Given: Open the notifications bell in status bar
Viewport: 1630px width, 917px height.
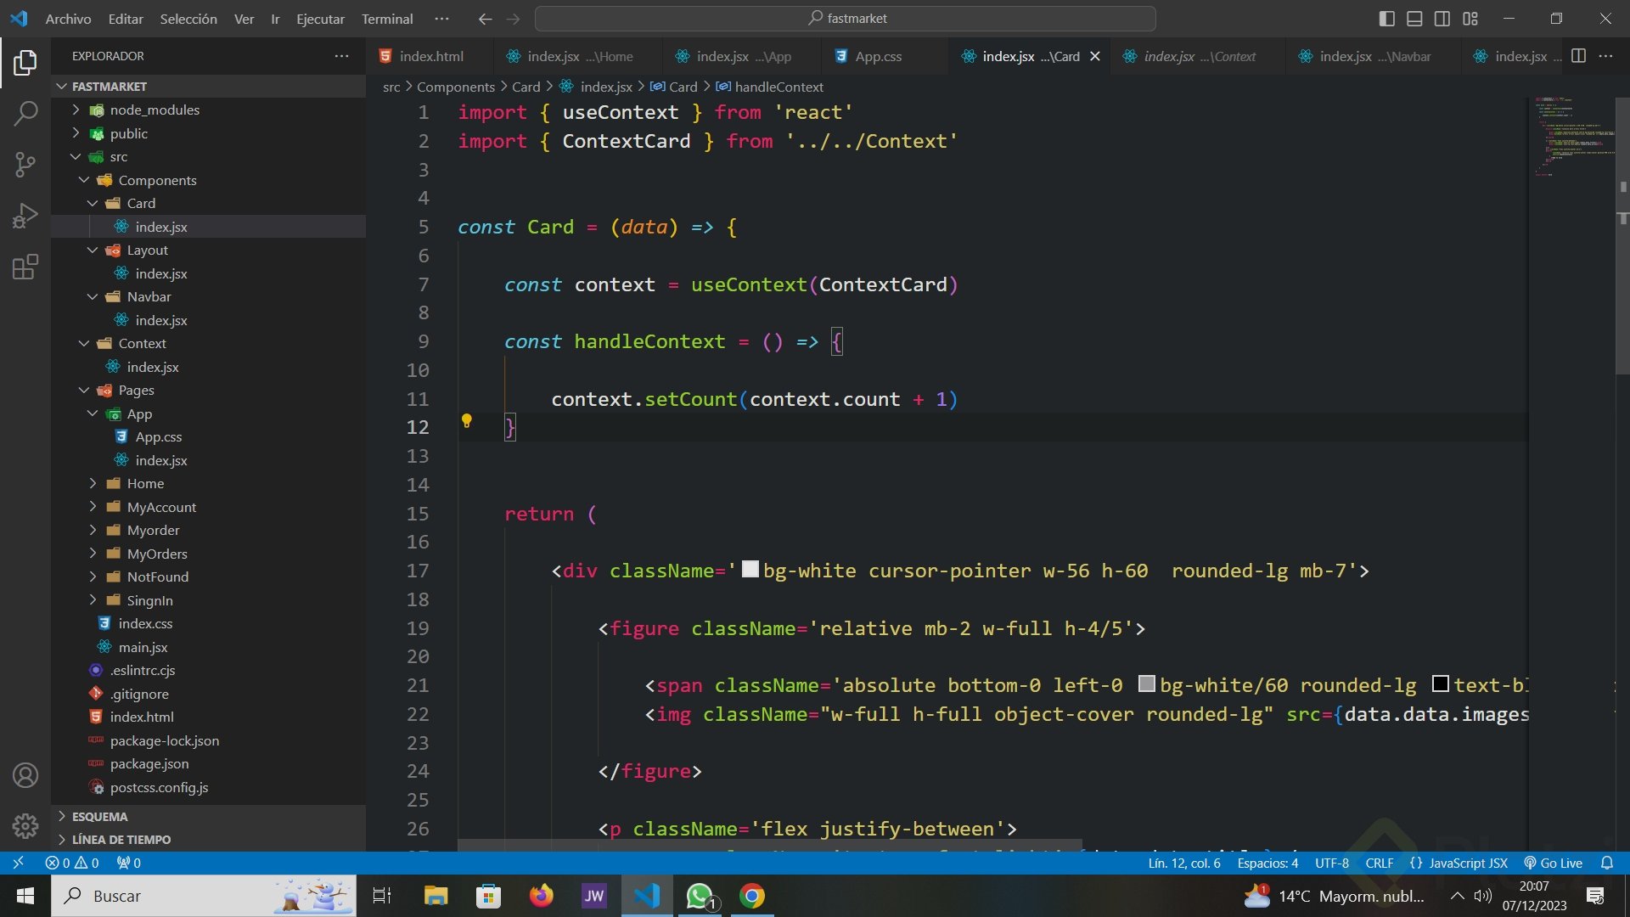Looking at the screenshot, I should pyautogui.click(x=1606, y=863).
